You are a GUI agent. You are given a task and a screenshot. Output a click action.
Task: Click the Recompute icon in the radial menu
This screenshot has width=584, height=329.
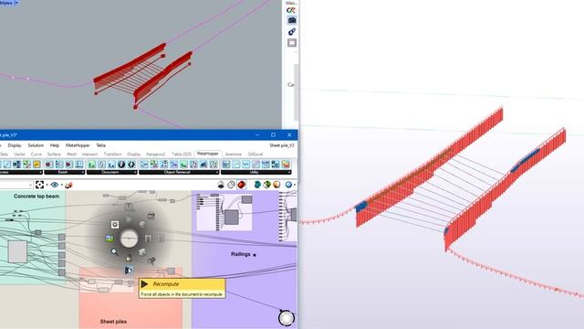[129, 271]
